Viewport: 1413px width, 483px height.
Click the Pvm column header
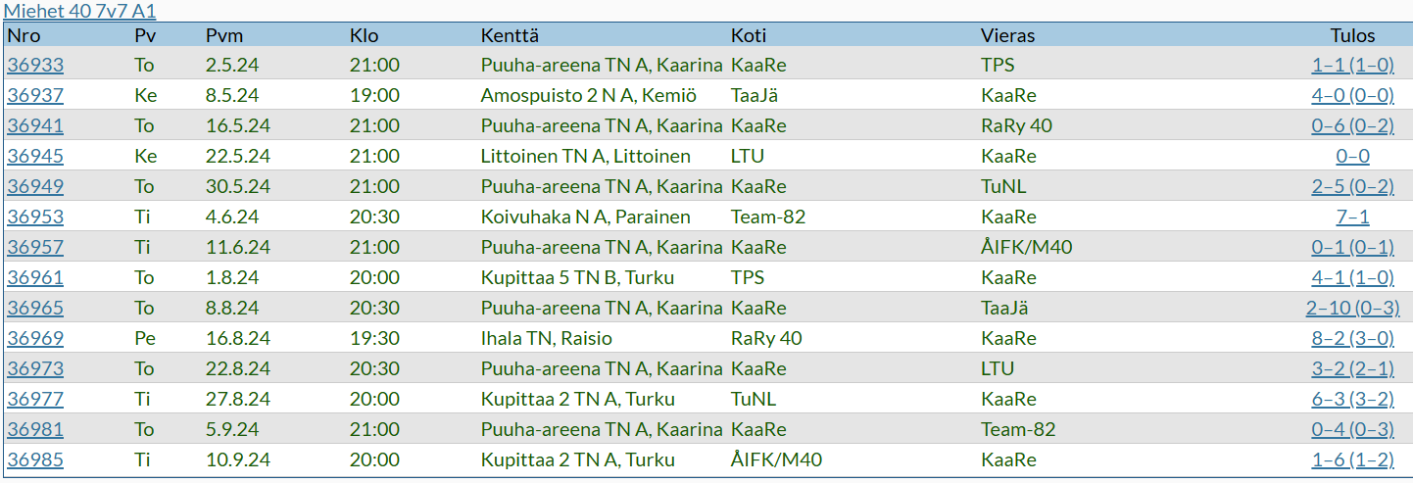(224, 36)
